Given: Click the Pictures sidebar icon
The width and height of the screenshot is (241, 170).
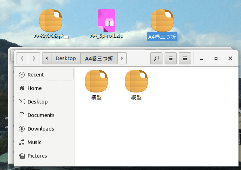Looking at the screenshot, I should [22, 156].
